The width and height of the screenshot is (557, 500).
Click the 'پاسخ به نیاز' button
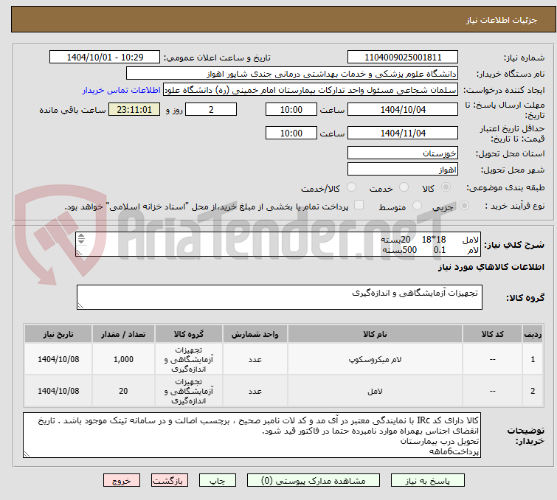(427, 481)
